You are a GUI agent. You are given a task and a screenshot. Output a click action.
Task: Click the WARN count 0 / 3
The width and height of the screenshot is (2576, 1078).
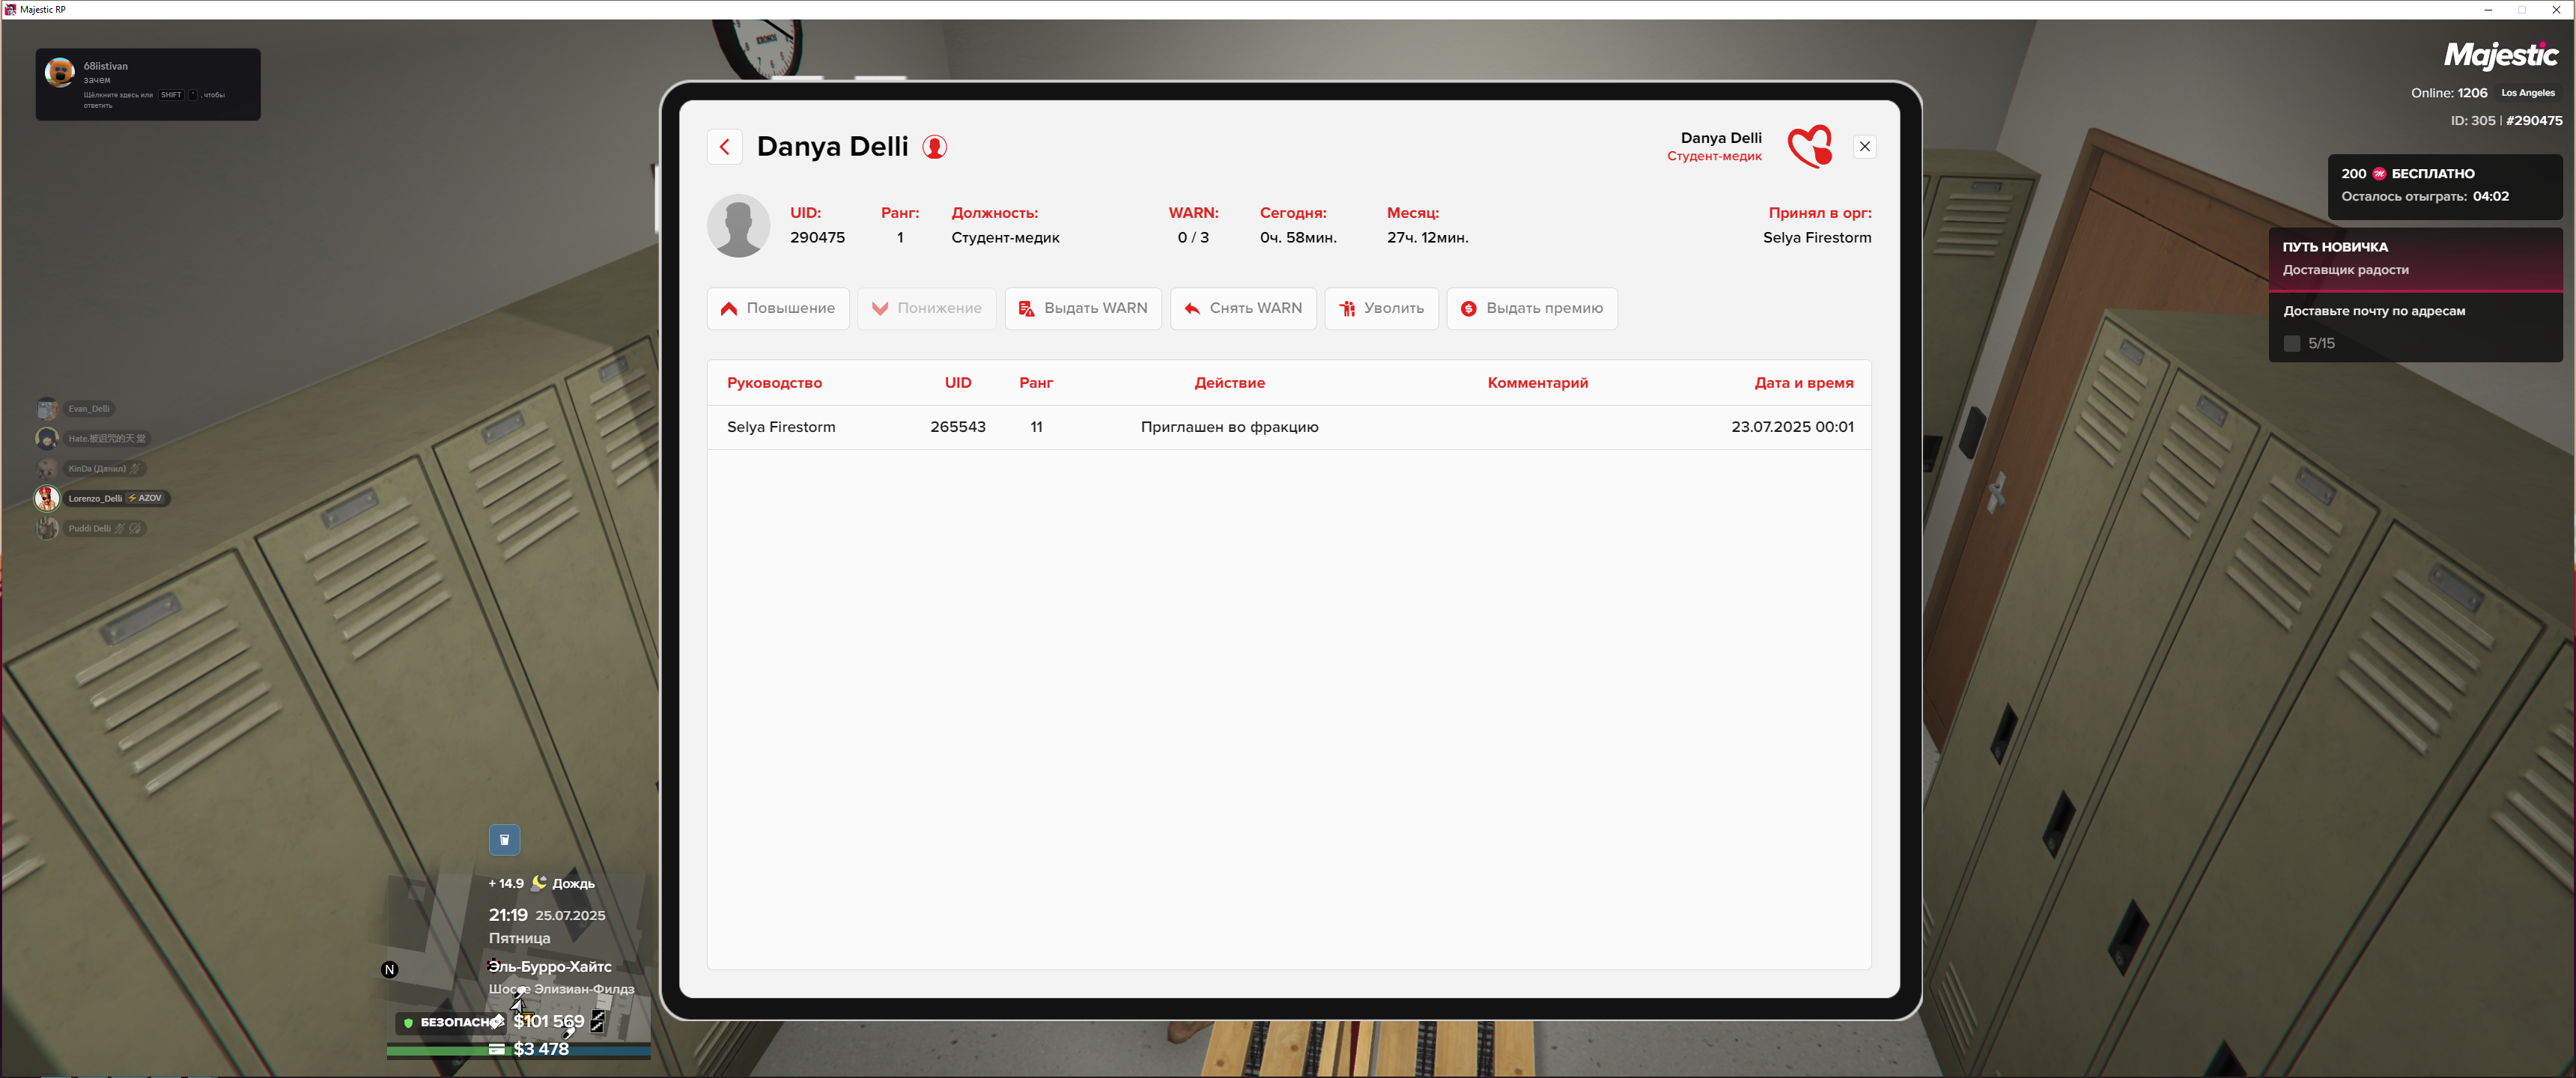1193,238
